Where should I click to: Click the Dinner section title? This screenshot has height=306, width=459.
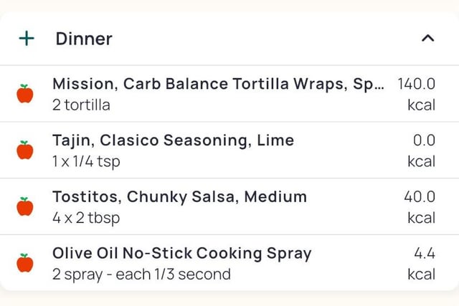(83, 39)
